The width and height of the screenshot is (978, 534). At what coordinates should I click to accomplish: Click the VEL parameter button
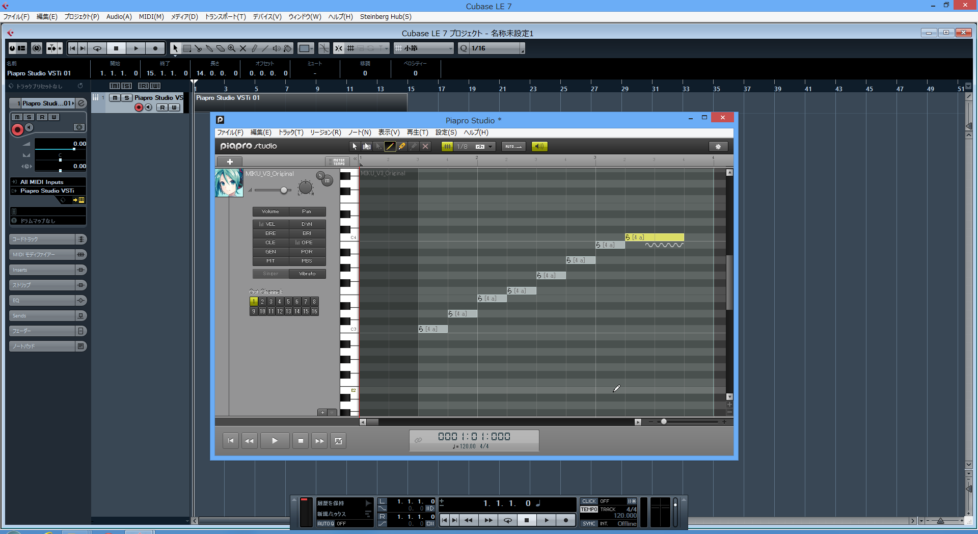270,224
